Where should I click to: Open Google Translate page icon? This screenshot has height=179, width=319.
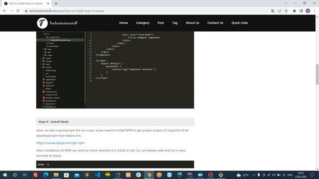coord(273,11)
